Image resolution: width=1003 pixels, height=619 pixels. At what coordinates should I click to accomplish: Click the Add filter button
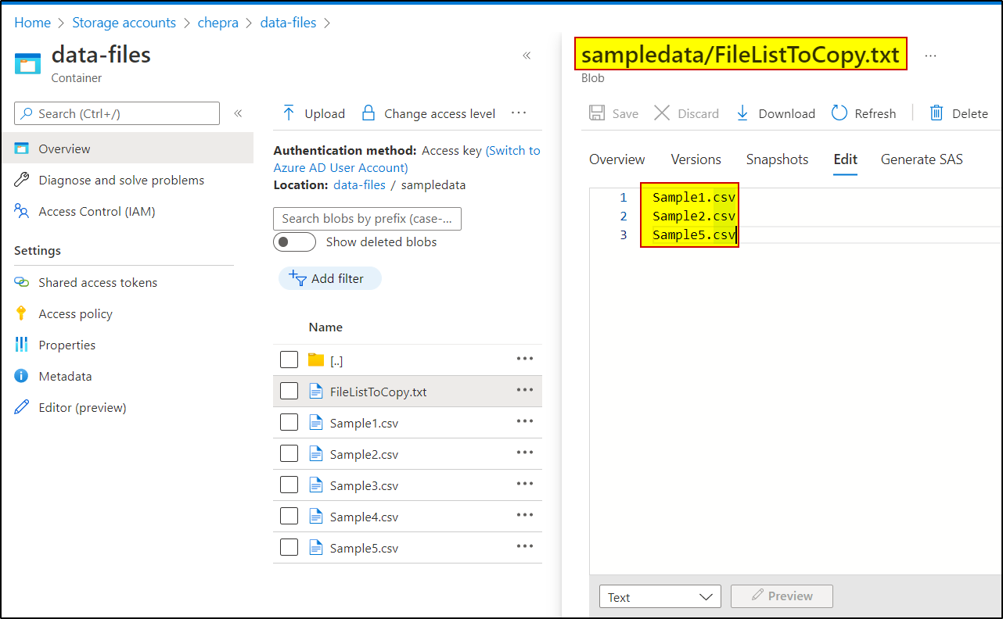coord(329,278)
